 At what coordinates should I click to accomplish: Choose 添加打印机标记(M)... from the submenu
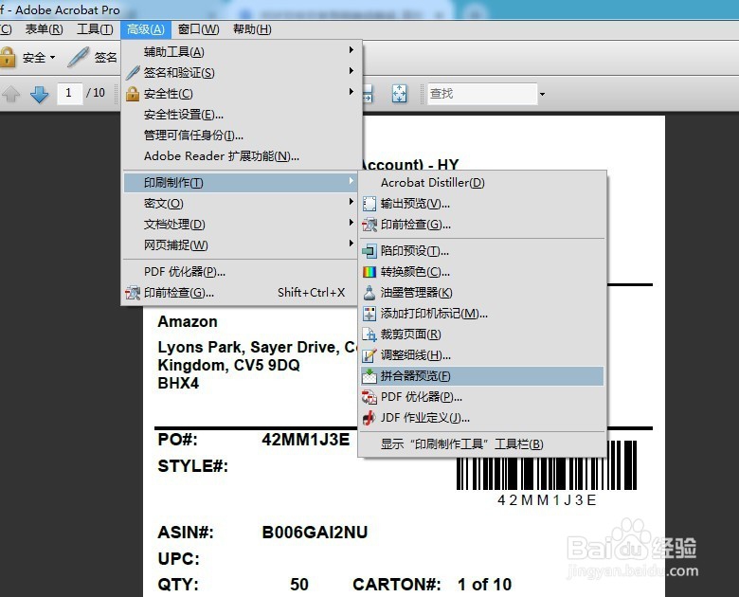pyautogui.click(x=482, y=314)
